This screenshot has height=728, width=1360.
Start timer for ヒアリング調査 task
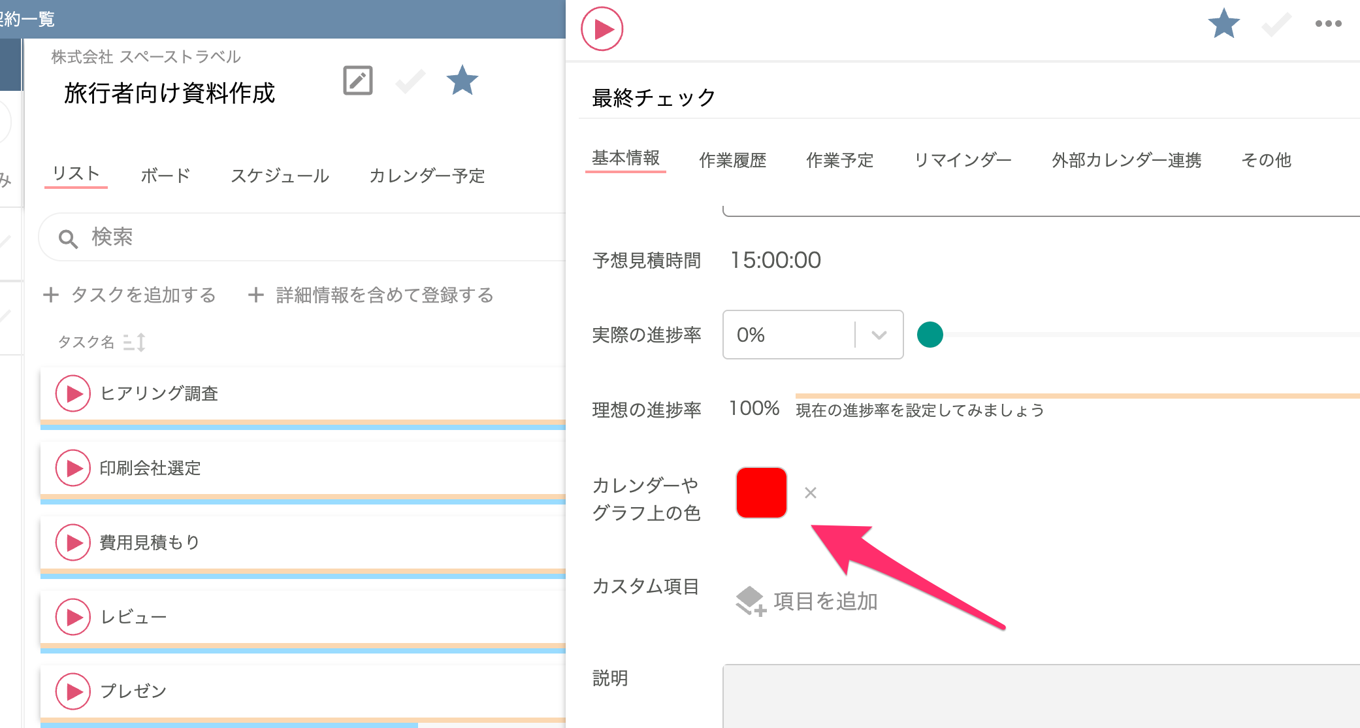coord(73,393)
